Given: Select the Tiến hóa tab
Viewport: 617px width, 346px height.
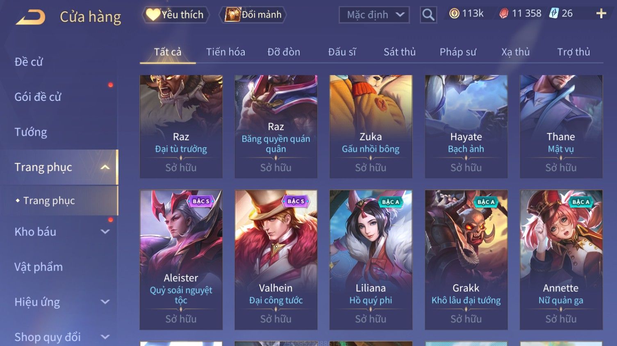Looking at the screenshot, I should (x=225, y=52).
